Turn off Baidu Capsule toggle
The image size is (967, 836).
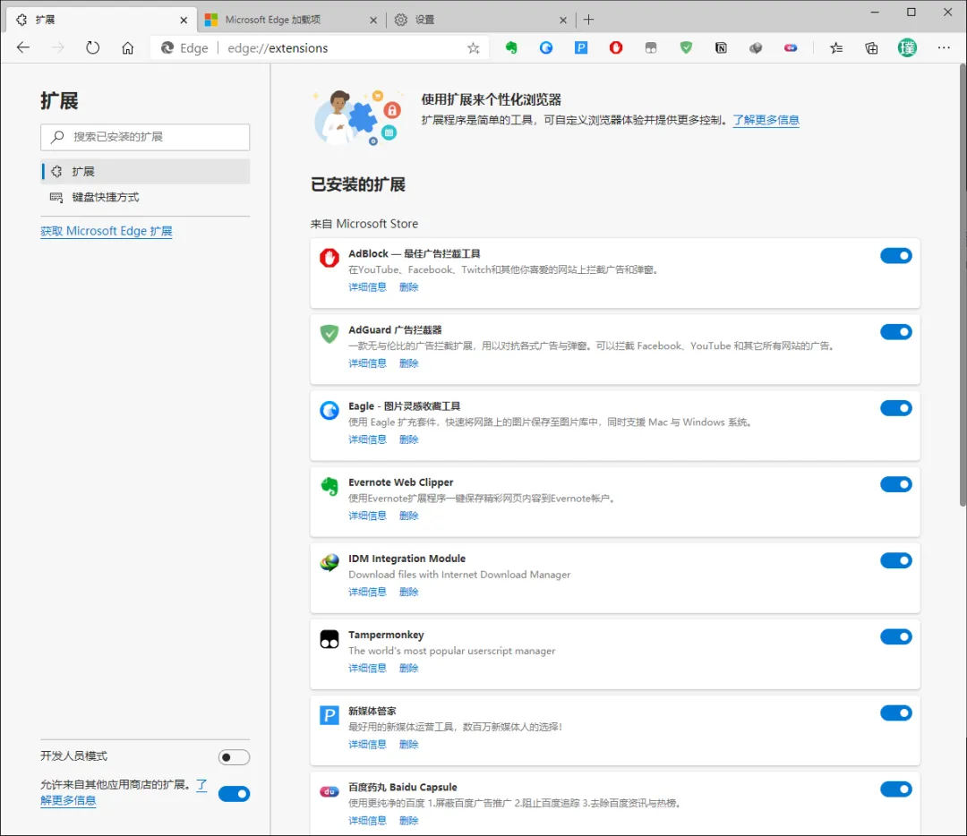(x=895, y=789)
